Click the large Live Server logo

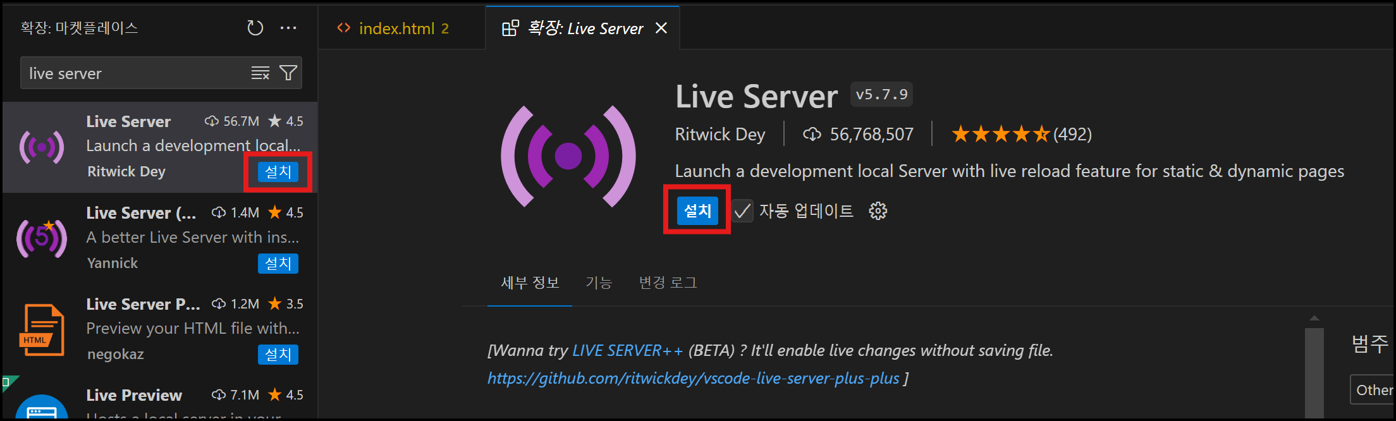(568, 156)
